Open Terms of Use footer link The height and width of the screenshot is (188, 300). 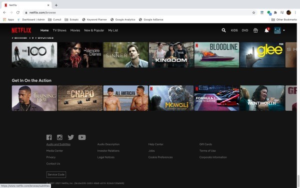tap(207, 151)
